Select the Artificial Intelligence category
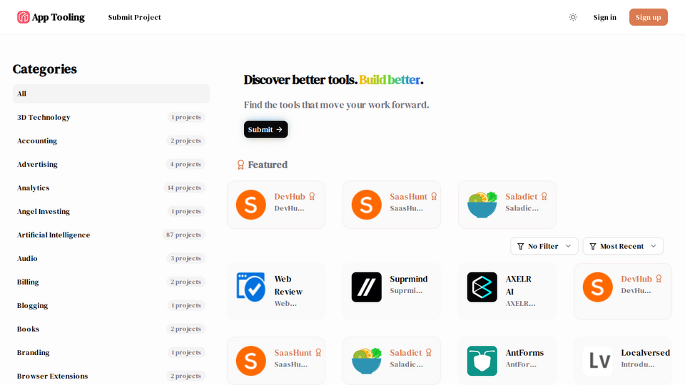Viewport: 685px width, 385px height. click(x=111, y=235)
